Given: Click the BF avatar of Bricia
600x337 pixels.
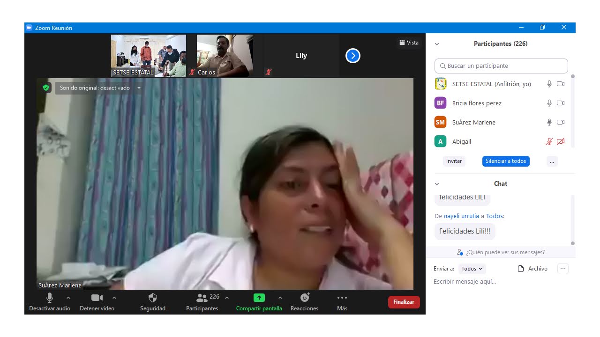Looking at the screenshot, I should tap(440, 103).
